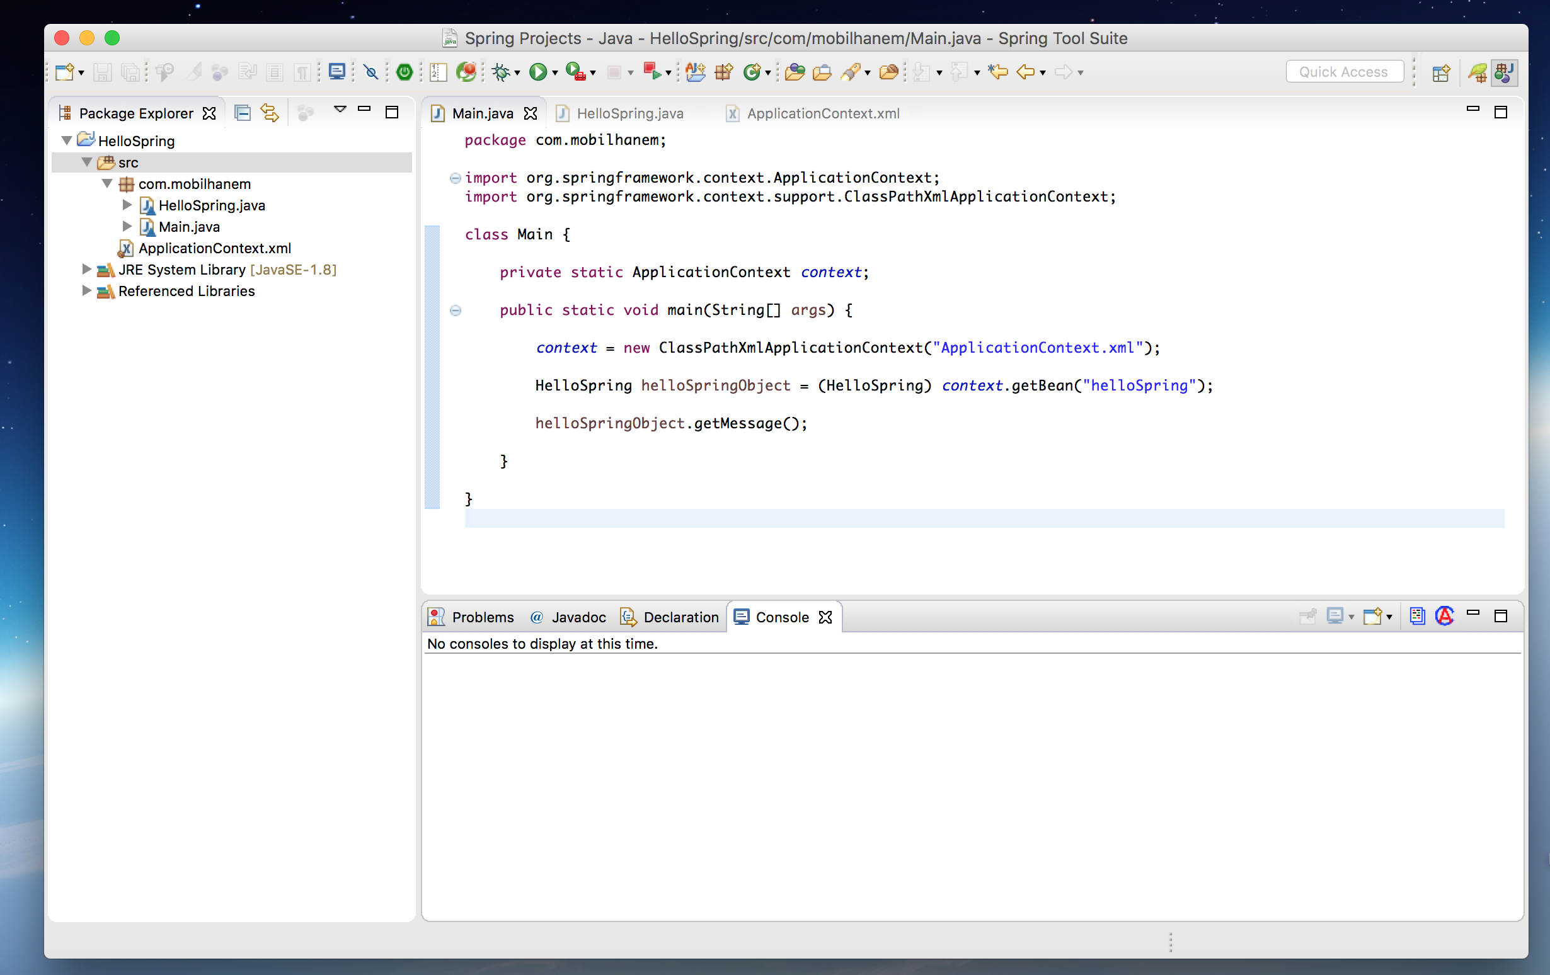
Task: Fold the main method in editor
Action: click(x=455, y=310)
